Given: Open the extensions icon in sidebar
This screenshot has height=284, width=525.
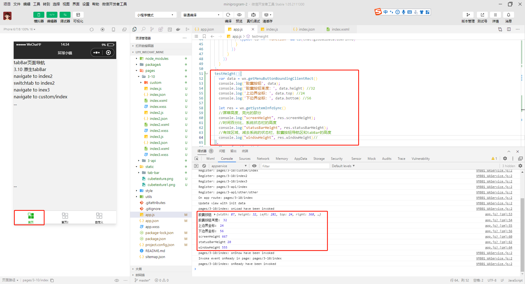Looking at the screenshot, I should tap(161, 29).
